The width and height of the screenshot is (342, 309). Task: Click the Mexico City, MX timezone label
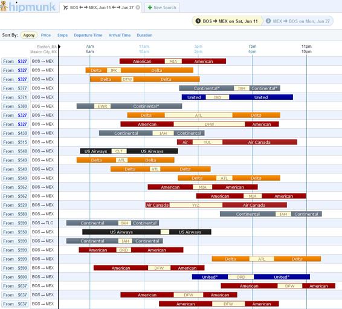pyautogui.click(x=44, y=52)
